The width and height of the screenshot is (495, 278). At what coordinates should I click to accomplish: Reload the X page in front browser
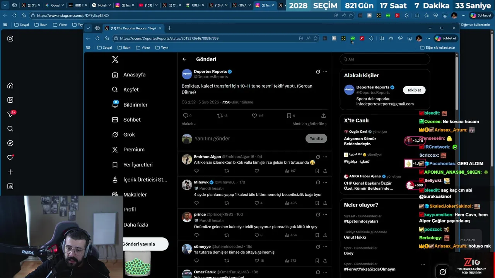click(97, 38)
